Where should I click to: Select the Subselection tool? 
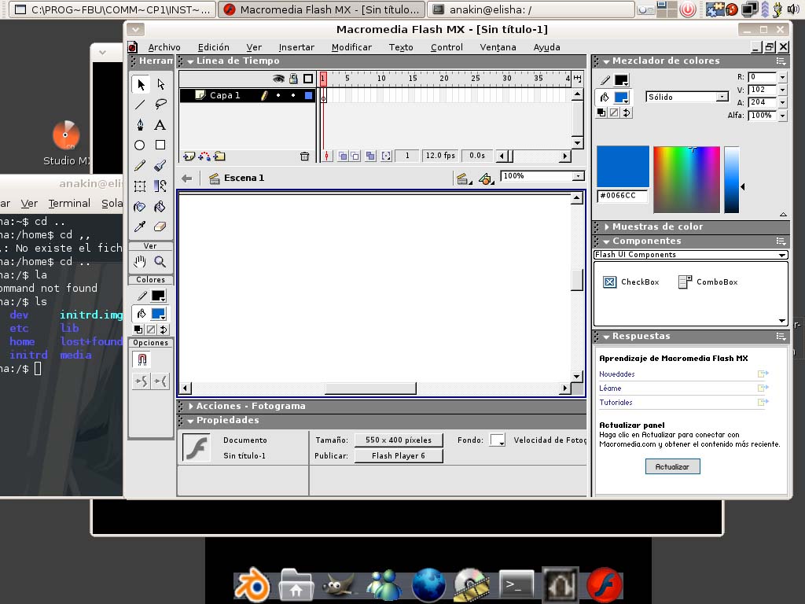pyautogui.click(x=160, y=84)
